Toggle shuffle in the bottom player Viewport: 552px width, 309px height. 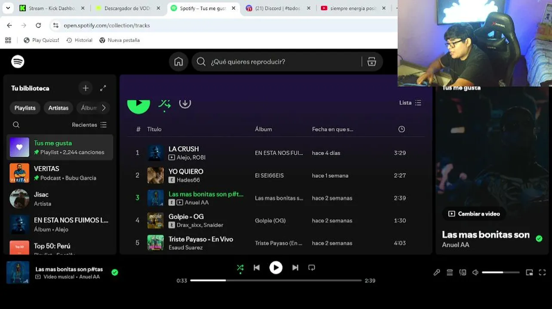point(240,268)
